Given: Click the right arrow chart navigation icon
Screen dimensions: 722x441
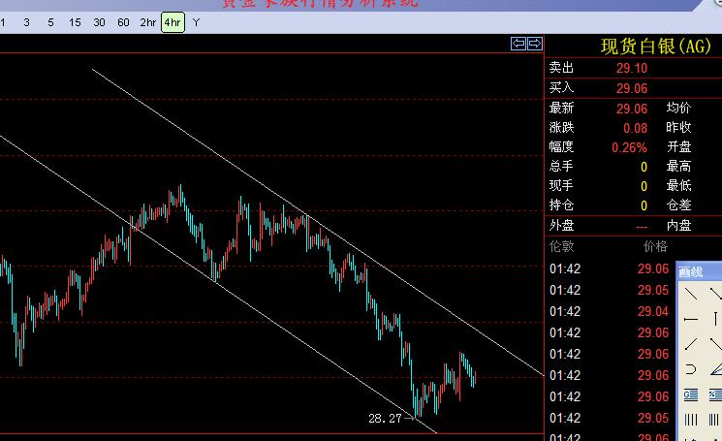Looking at the screenshot, I should pos(535,44).
